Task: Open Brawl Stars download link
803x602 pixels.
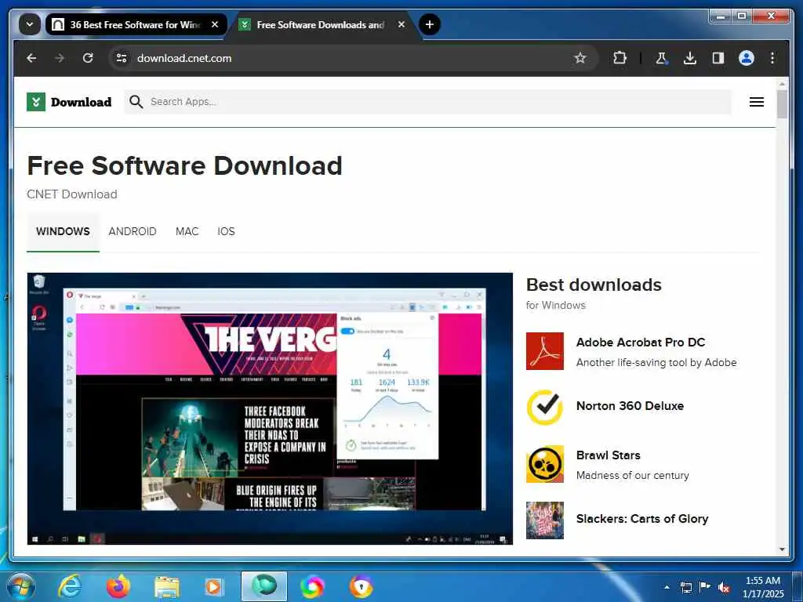Action: click(x=609, y=455)
